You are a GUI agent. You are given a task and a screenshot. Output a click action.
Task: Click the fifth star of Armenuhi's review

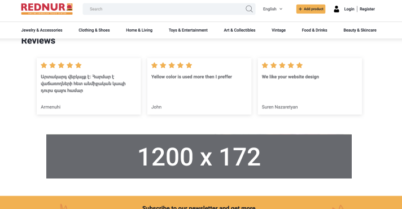click(x=78, y=65)
